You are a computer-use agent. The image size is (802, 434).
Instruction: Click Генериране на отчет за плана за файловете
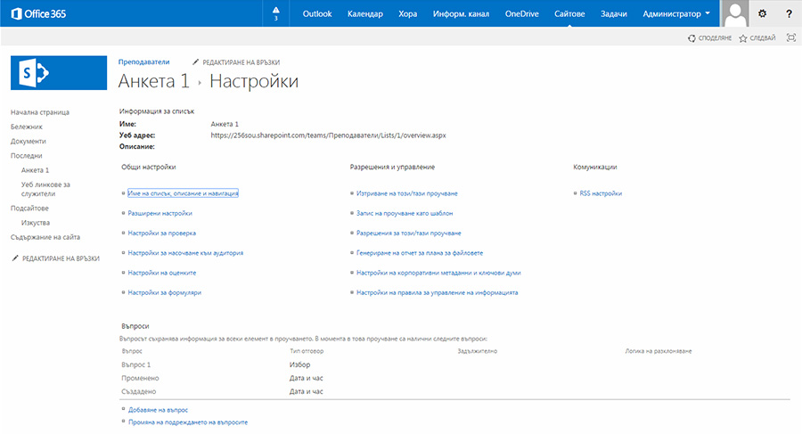420,253
